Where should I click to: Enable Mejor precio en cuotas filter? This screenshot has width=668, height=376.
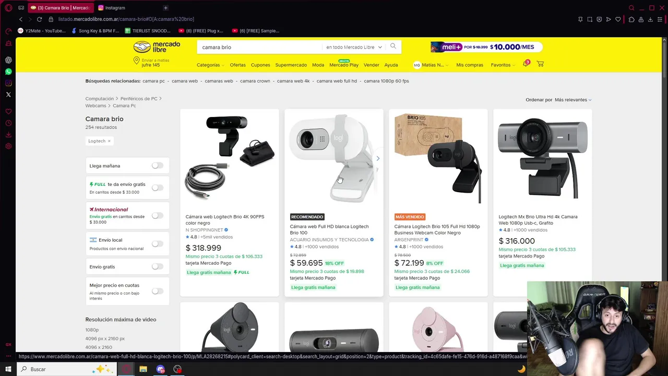(x=157, y=291)
